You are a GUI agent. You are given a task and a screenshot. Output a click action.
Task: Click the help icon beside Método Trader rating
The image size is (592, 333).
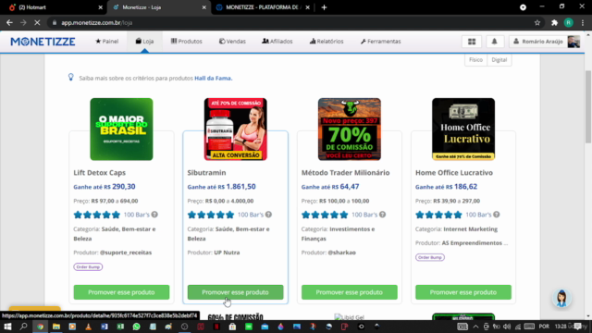[x=382, y=215]
